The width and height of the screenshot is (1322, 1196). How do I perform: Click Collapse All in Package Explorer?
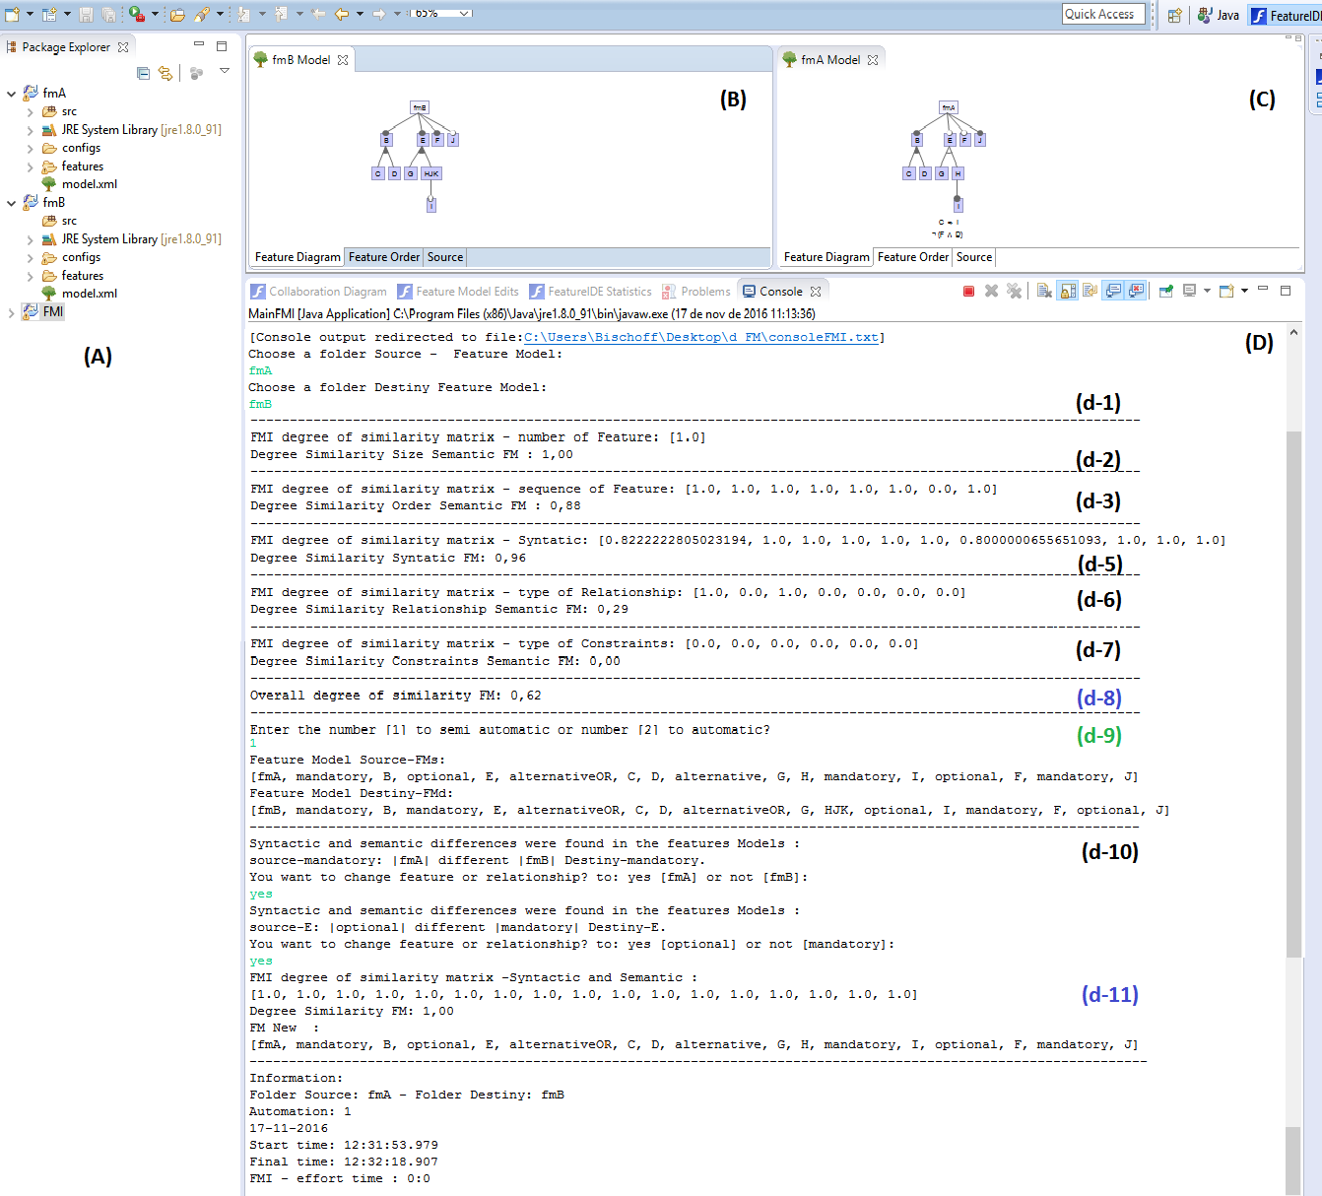144,73
